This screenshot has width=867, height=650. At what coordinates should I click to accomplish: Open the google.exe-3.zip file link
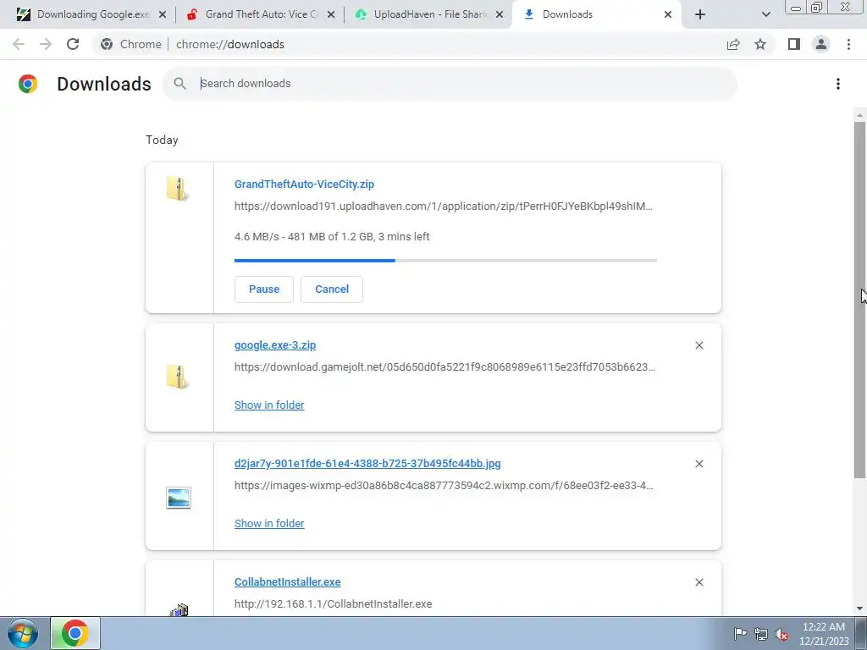[x=275, y=345]
